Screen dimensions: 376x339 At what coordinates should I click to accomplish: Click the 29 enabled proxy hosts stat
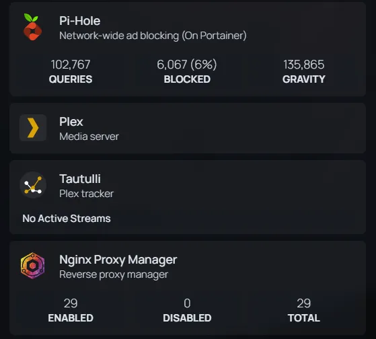(71, 311)
